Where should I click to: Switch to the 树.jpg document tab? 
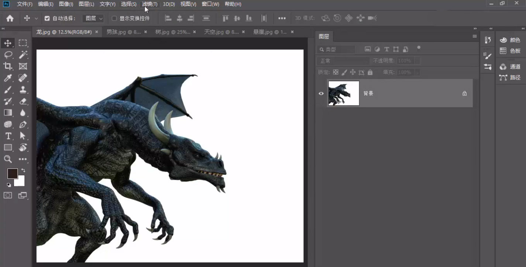[x=173, y=32]
